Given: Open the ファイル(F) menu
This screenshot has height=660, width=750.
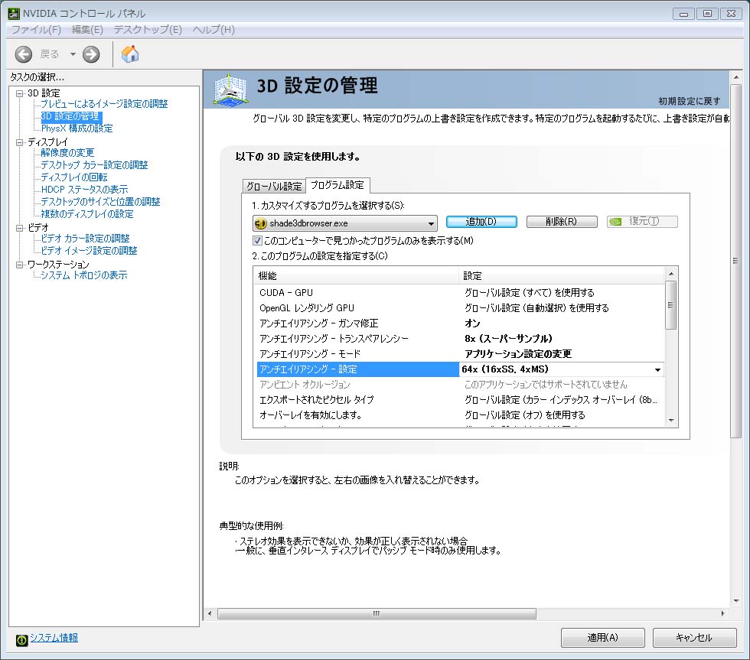Looking at the screenshot, I should click(37, 30).
